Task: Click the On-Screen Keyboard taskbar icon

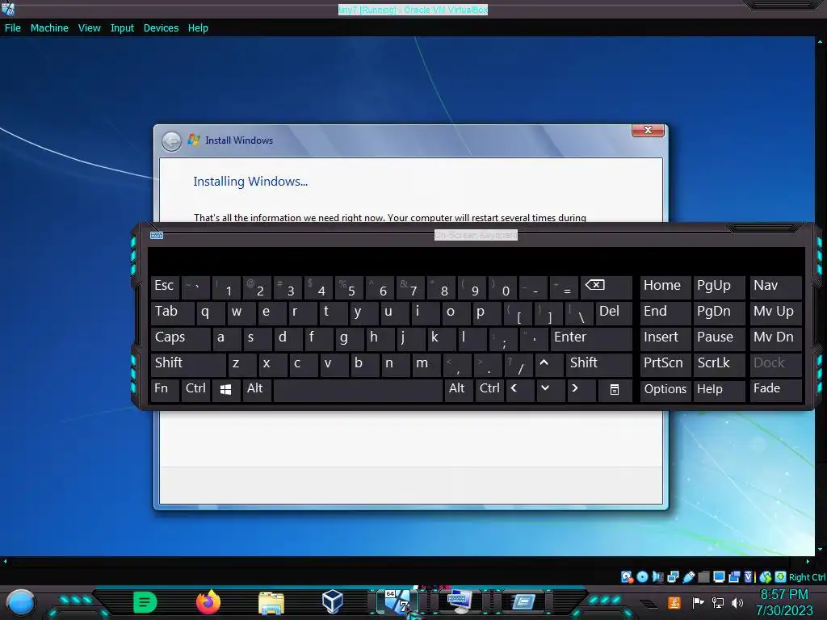Action: coord(459,601)
